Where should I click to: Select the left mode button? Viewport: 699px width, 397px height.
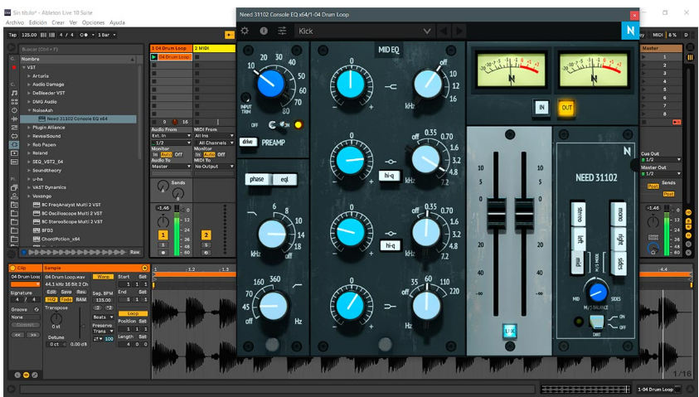point(579,240)
